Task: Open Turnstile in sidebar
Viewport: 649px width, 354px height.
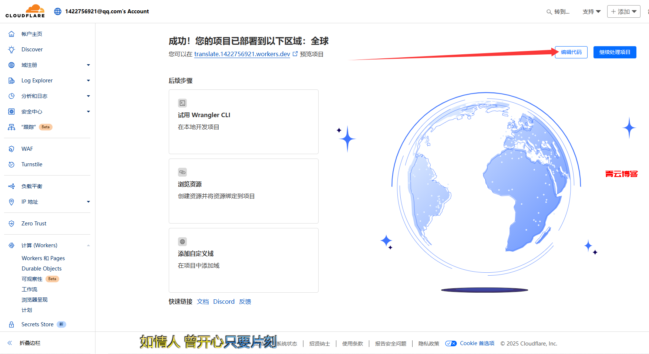Action: click(32, 164)
